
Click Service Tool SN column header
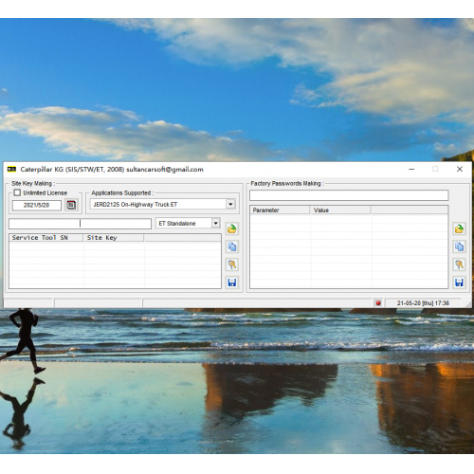[x=46, y=238]
